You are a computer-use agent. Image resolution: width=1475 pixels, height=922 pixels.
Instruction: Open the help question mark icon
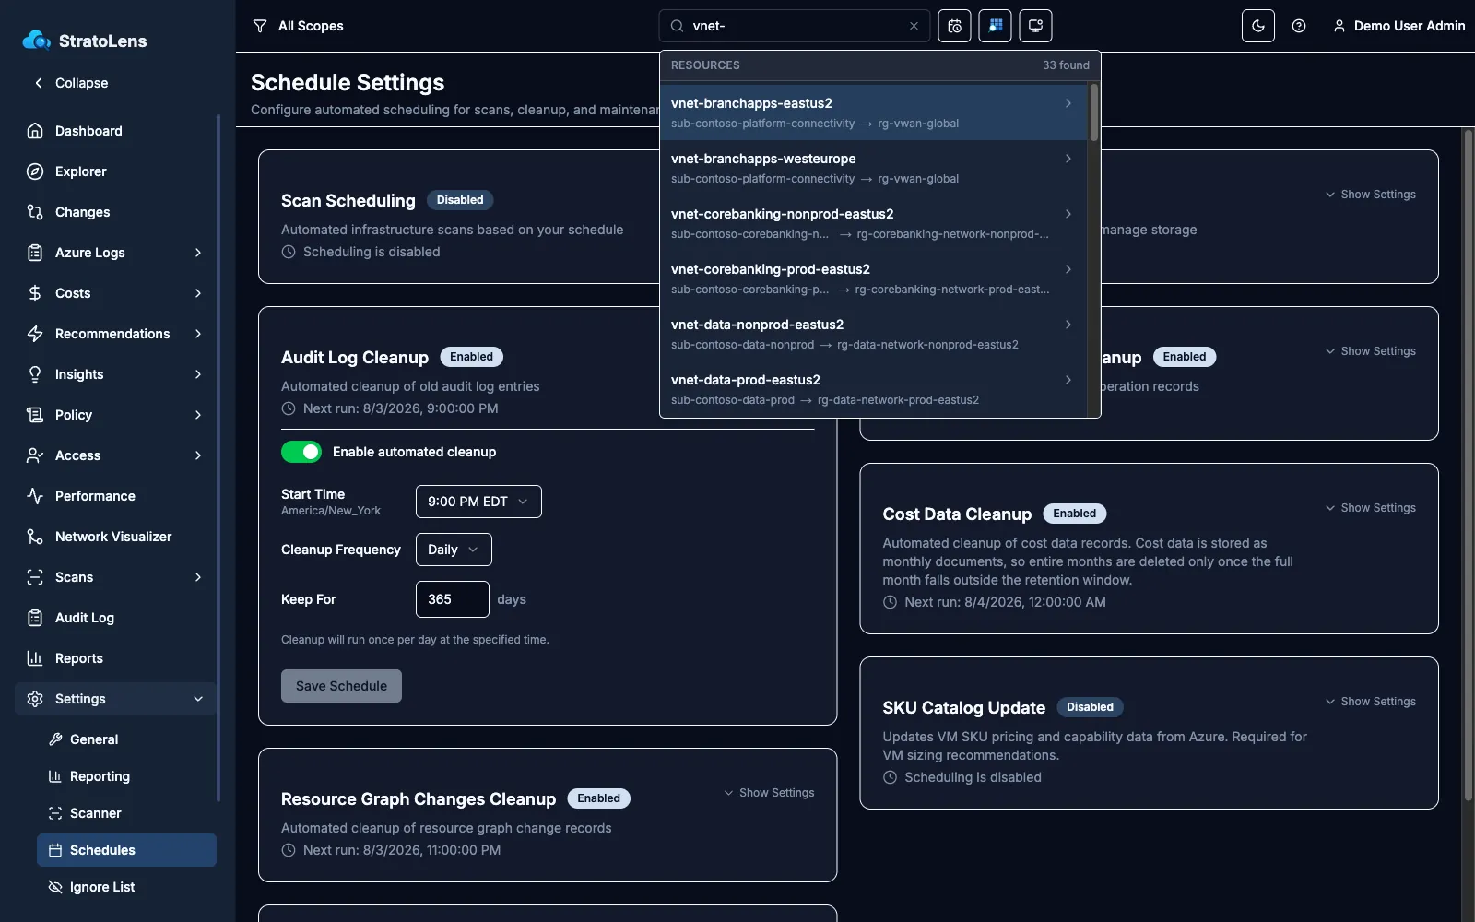click(x=1299, y=26)
